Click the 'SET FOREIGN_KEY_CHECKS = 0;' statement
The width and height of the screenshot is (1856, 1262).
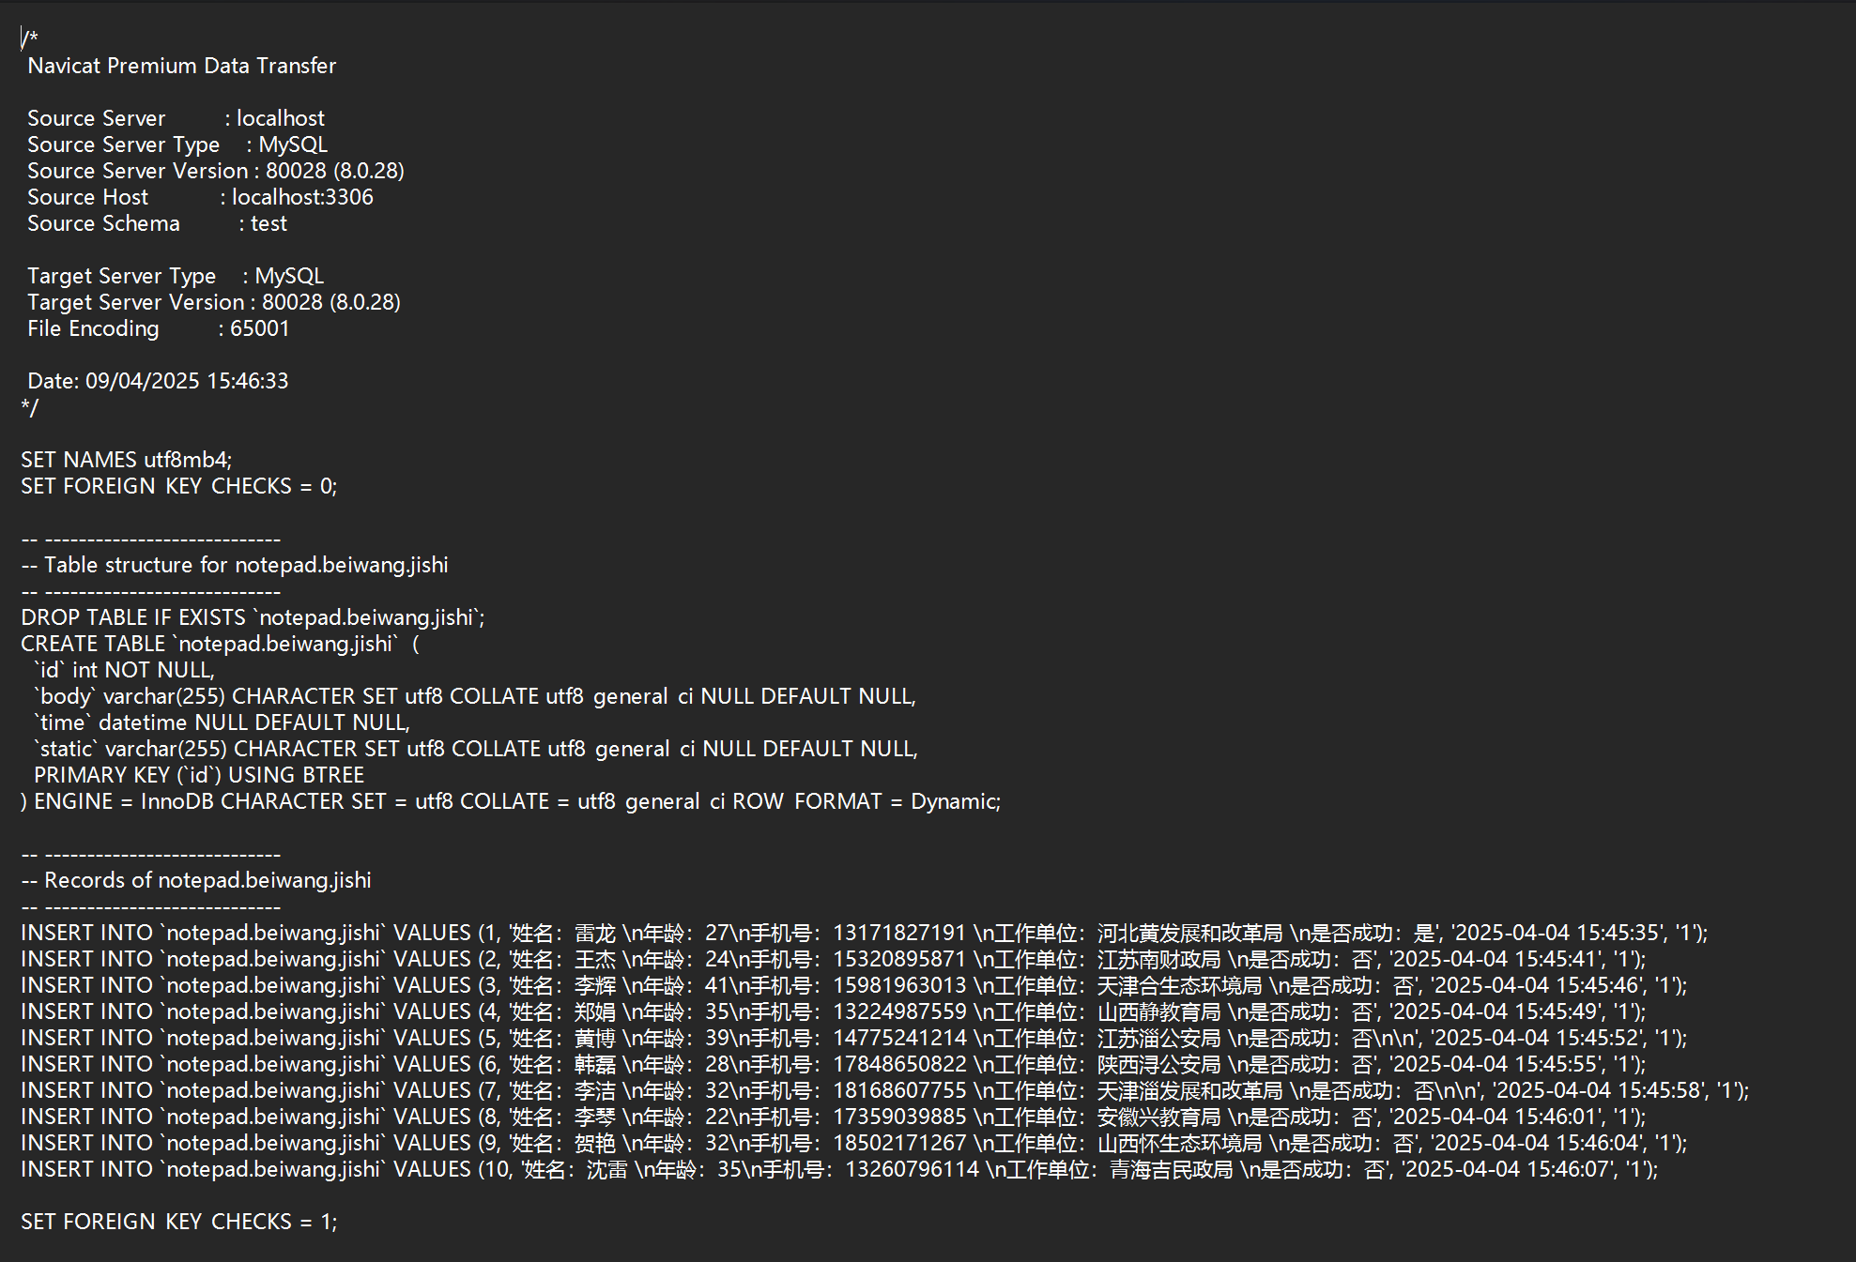(178, 486)
